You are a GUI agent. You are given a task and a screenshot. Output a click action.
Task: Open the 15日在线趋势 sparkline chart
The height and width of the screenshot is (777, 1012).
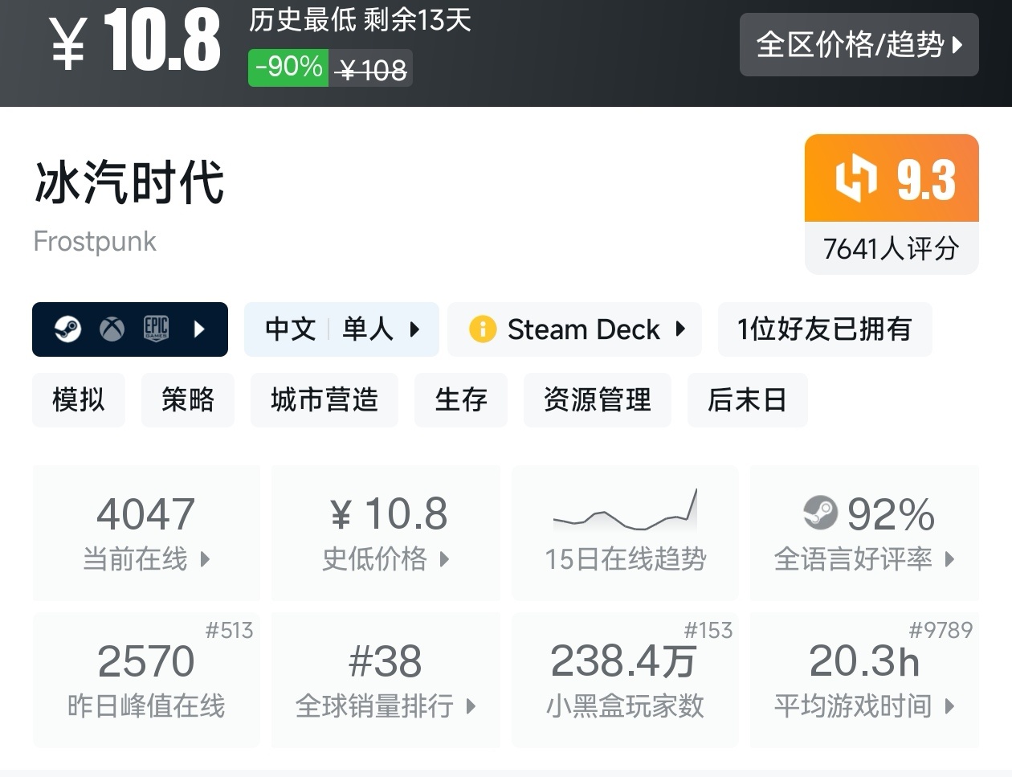pos(625,512)
